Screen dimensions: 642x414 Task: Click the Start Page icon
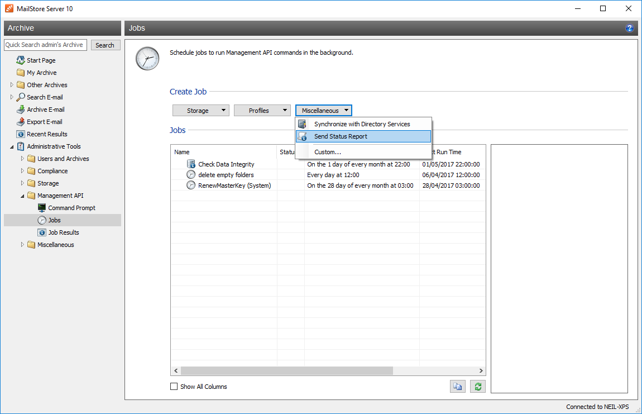pyautogui.click(x=21, y=60)
